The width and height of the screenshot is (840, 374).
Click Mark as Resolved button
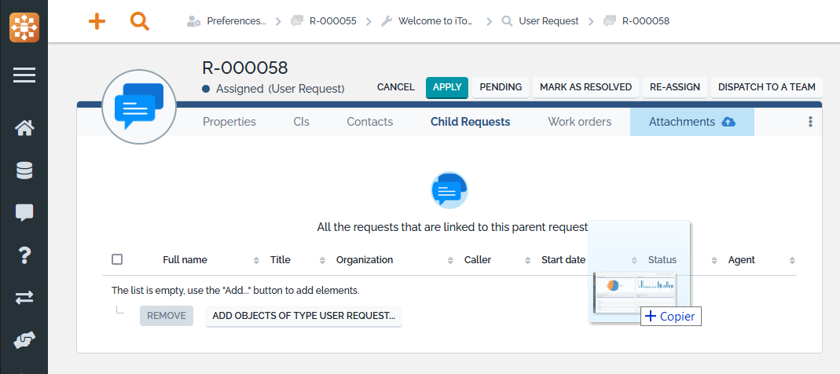585,87
